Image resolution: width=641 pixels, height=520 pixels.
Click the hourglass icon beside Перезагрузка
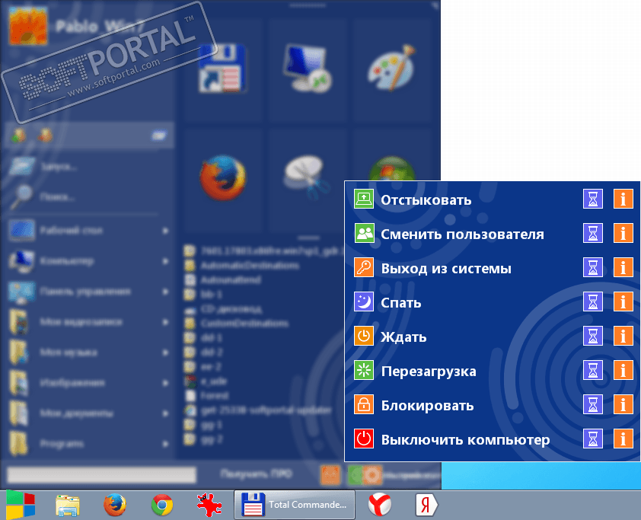click(x=593, y=371)
